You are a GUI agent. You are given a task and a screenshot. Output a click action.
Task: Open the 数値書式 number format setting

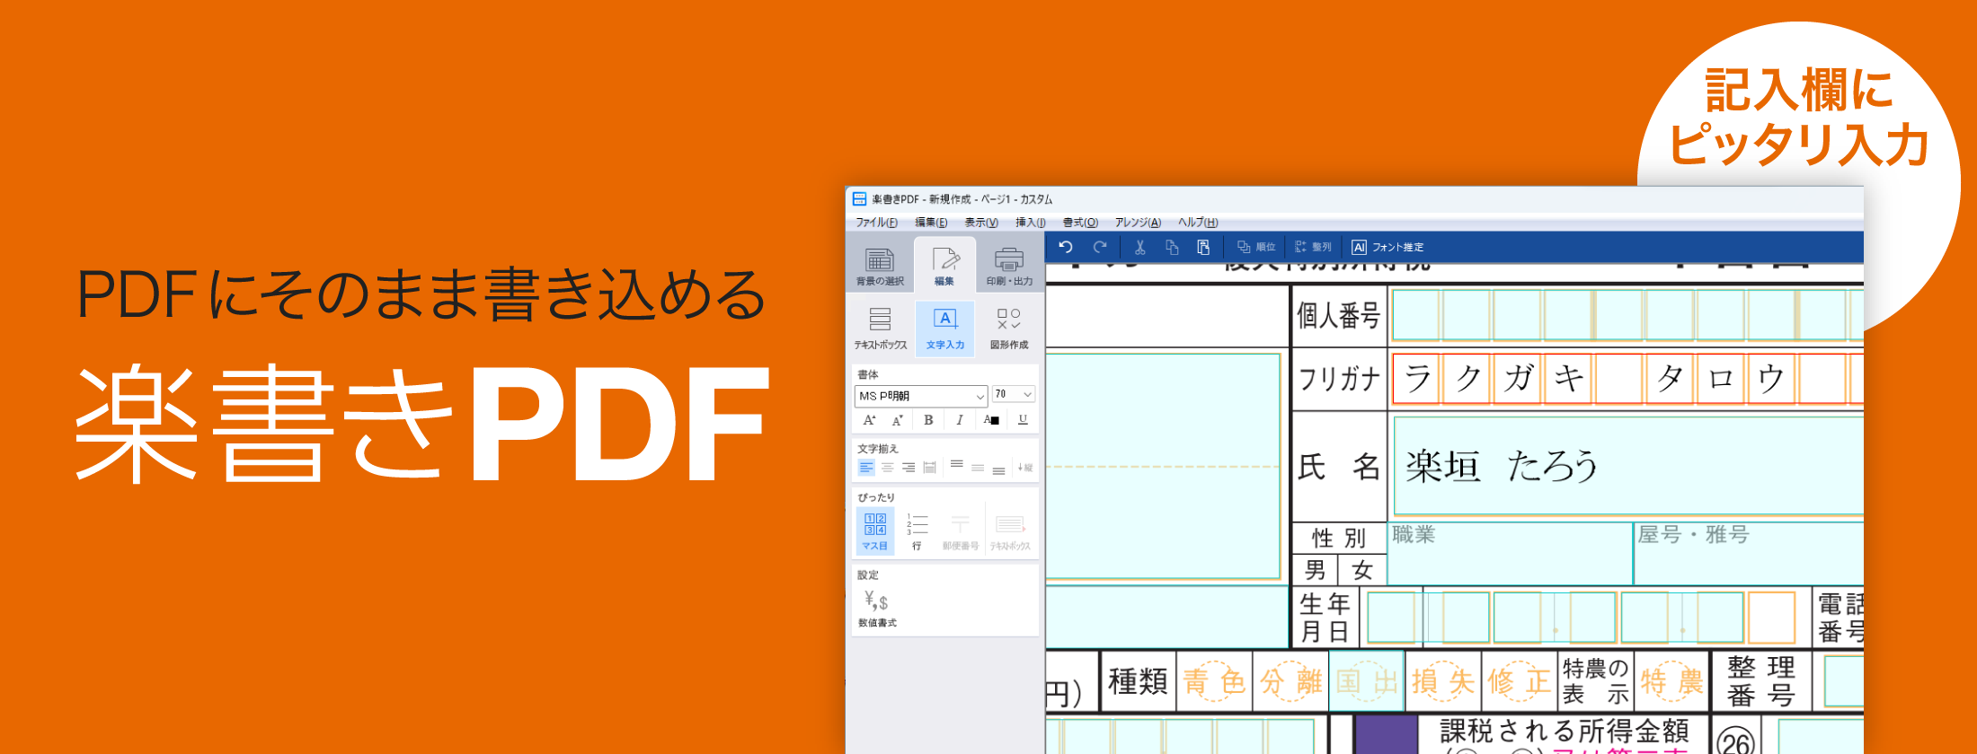[876, 608]
